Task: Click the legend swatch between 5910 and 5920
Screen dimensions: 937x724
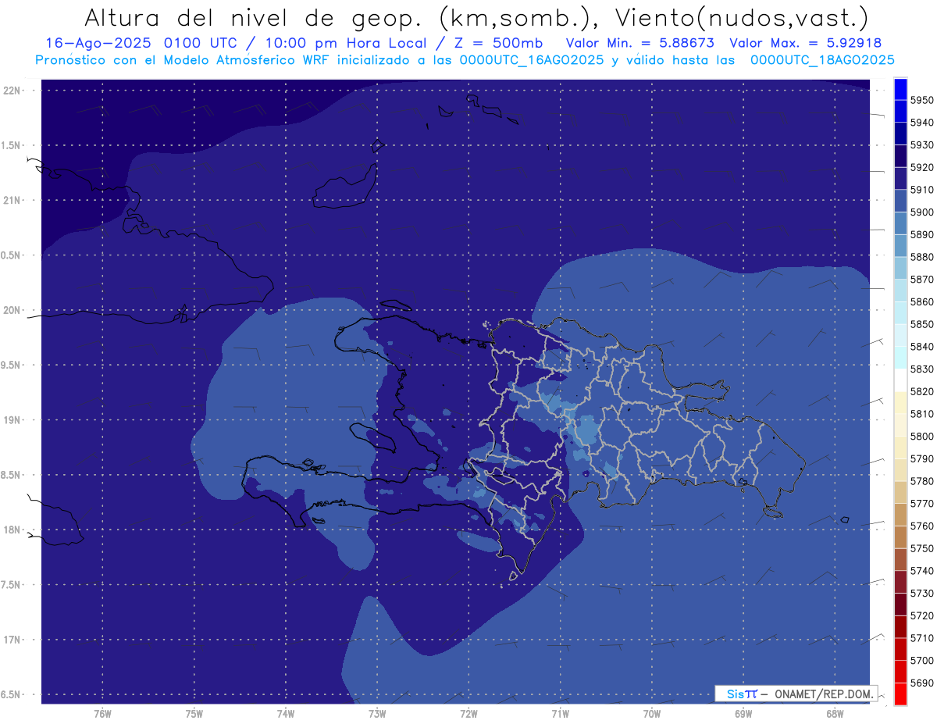Action: [x=900, y=178]
